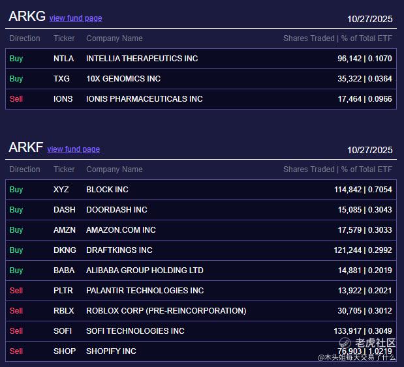Click the Buy label in DKNG row
The height and width of the screenshot is (367, 404).
click(x=16, y=250)
